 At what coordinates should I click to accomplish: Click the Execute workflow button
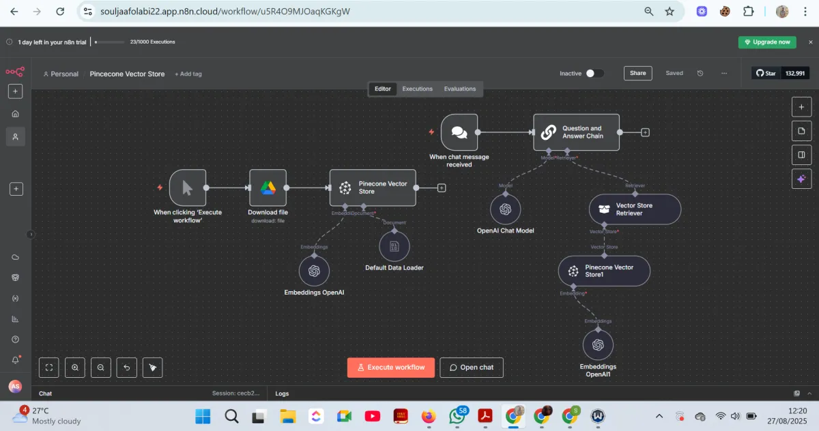pos(390,368)
